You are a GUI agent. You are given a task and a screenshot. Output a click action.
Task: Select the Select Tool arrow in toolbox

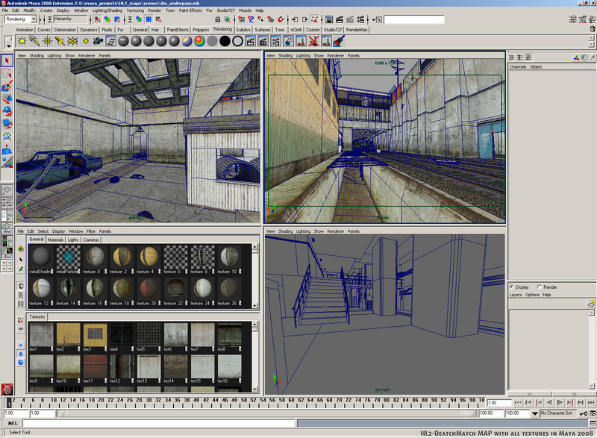(x=7, y=60)
